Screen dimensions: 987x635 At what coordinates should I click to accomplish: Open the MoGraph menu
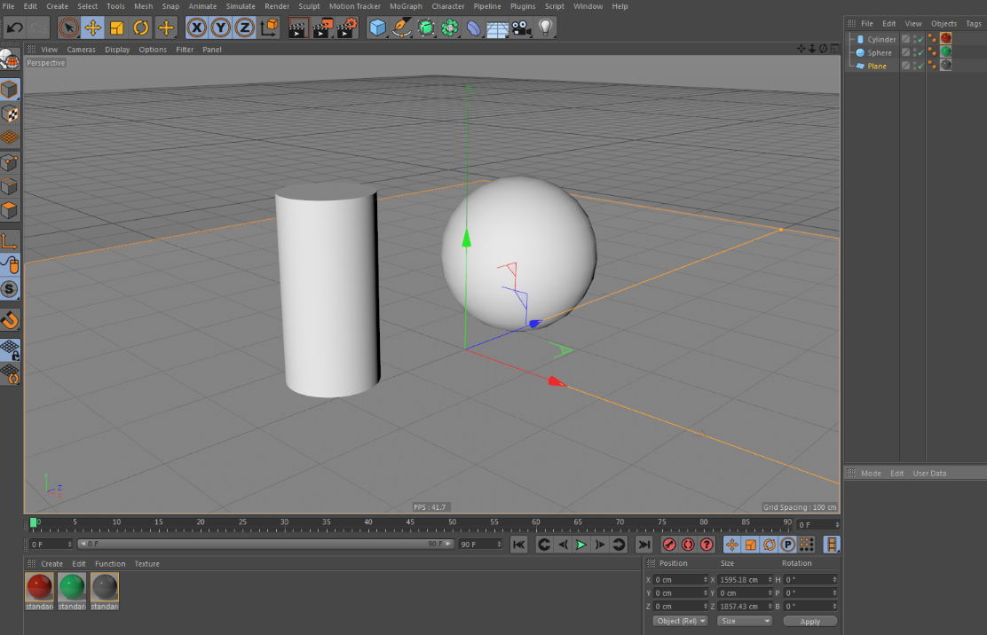click(406, 6)
